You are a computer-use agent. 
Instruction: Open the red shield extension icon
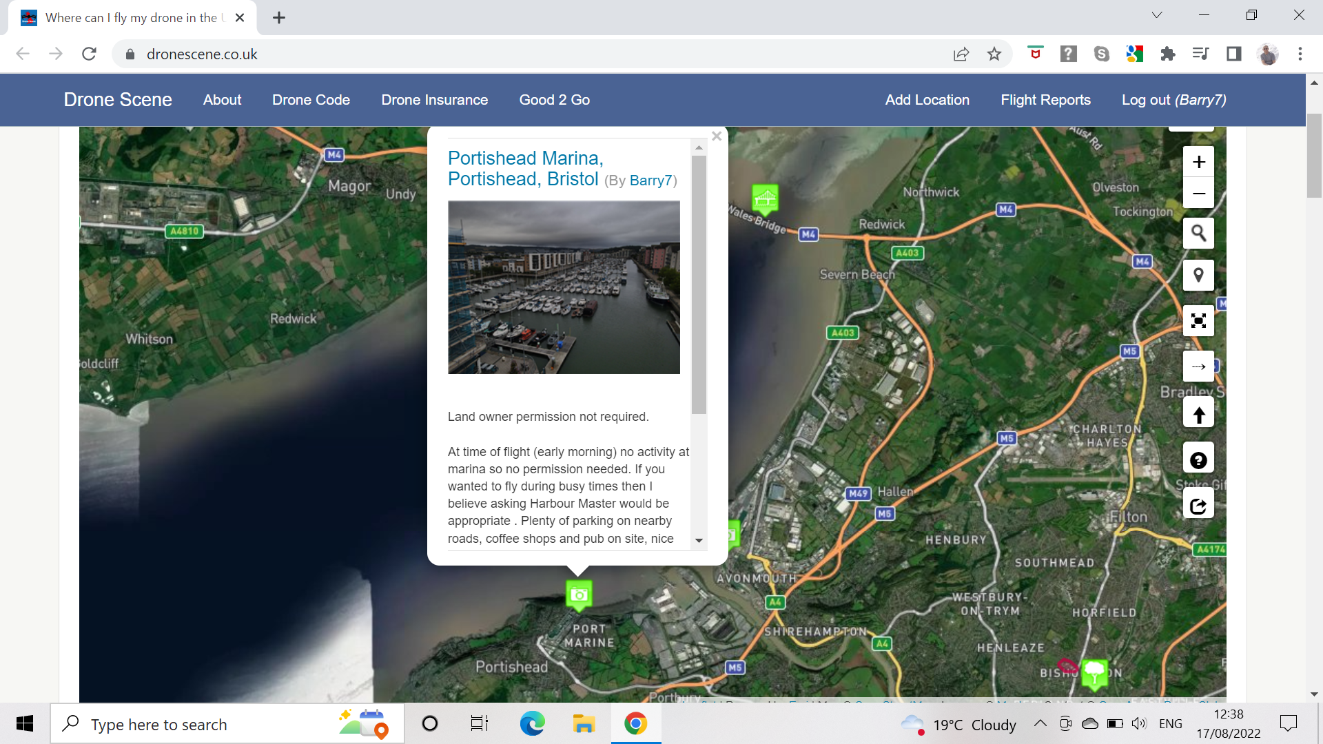pos(1035,54)
